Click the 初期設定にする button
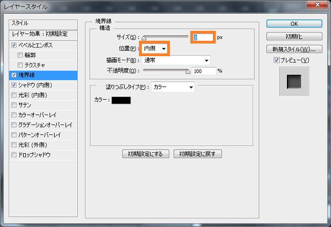 (x=146, y=154)
